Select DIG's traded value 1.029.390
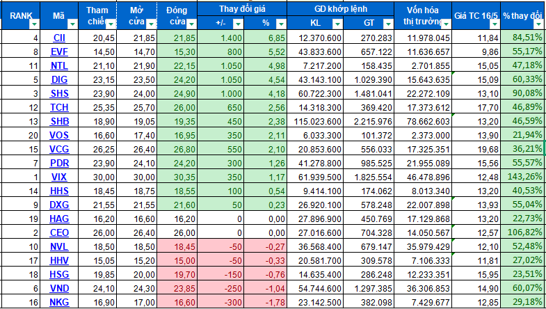 tap(369, 79)
